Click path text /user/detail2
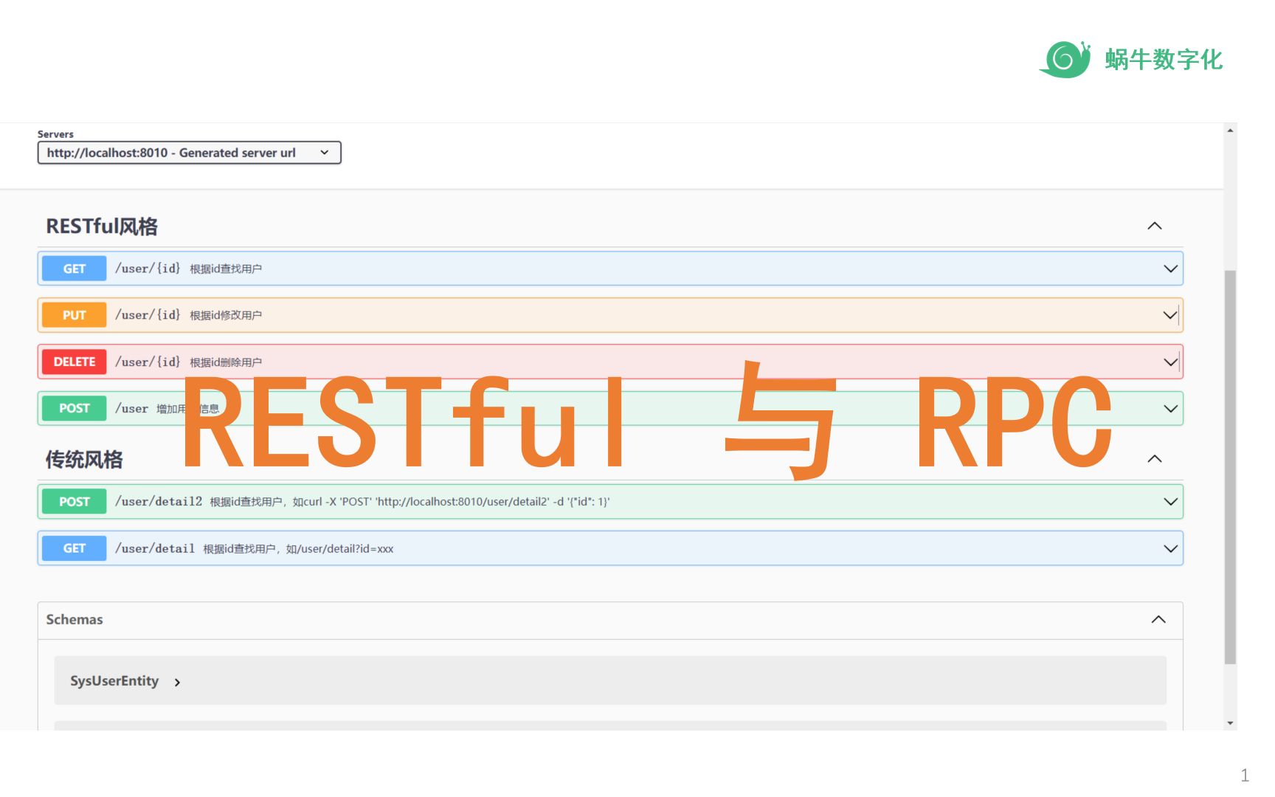The image size is (1275, 797). point(159,501)
